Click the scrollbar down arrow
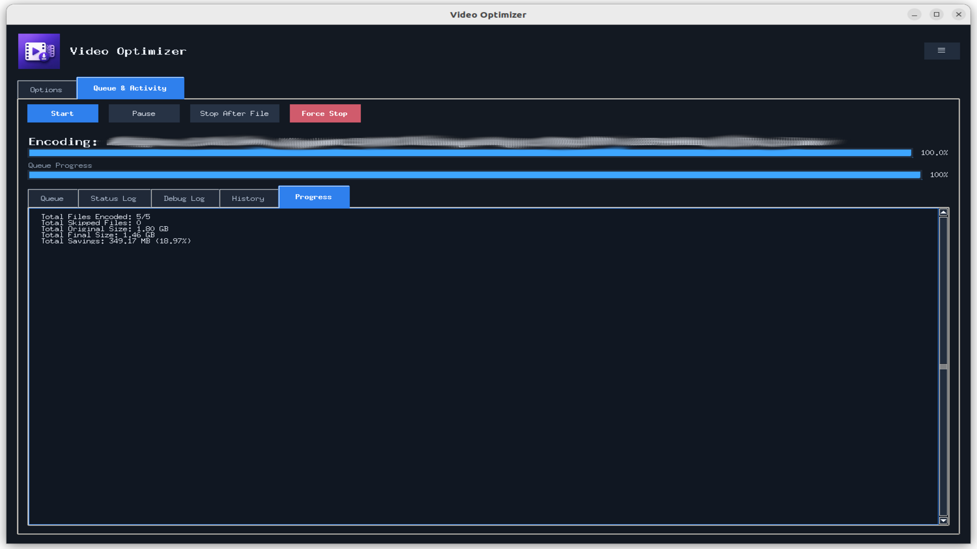The image size is (977, 549). click(943, 521)
